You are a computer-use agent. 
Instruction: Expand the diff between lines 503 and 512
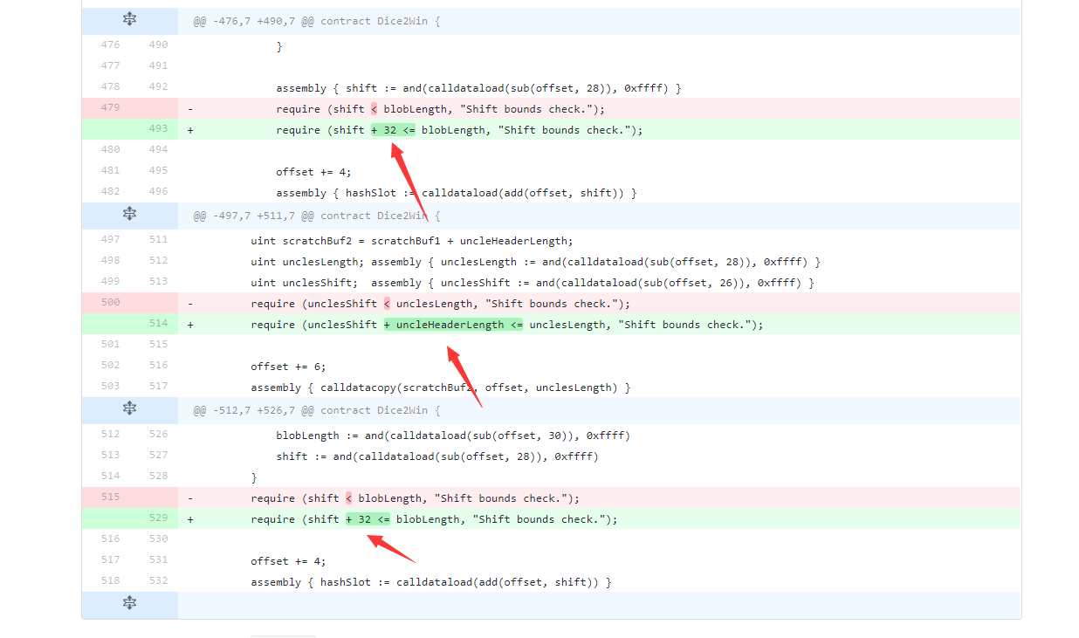129,408
